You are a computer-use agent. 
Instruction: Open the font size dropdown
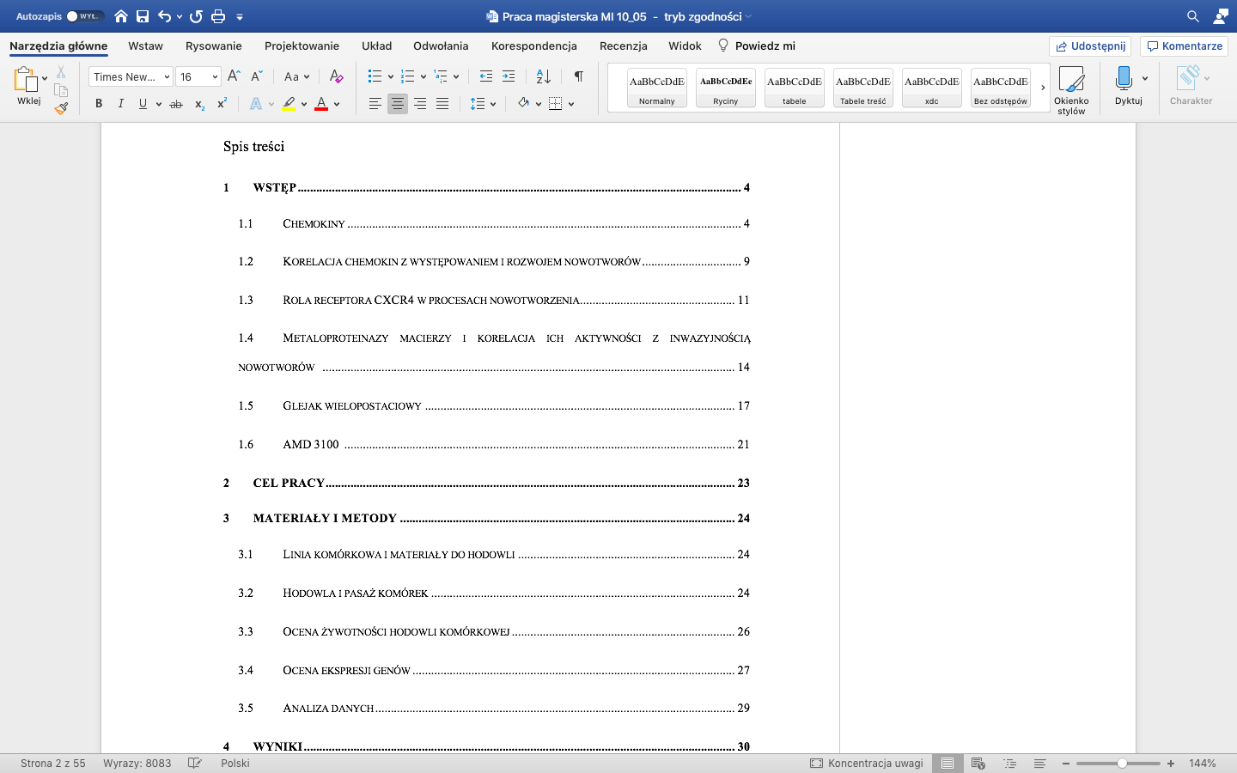click(215, 77)
